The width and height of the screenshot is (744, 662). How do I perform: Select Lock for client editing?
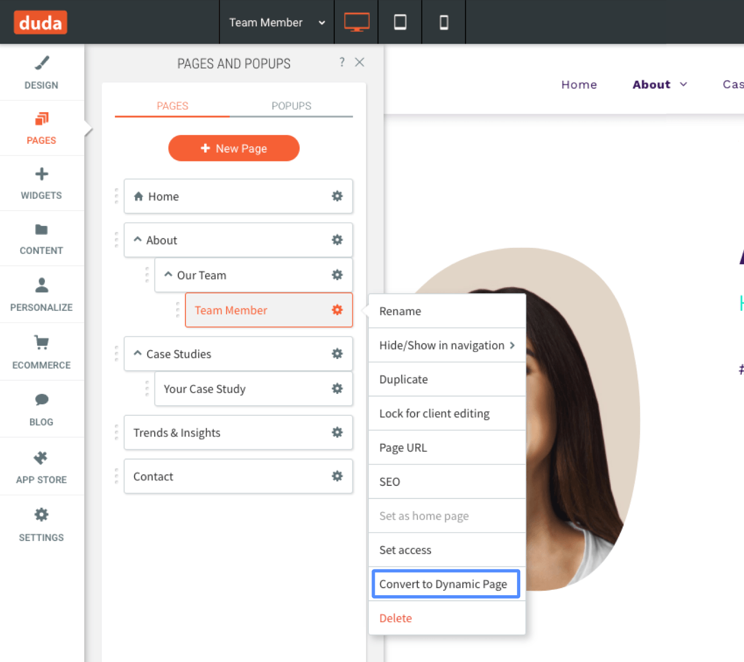click(x=447, y=414)
